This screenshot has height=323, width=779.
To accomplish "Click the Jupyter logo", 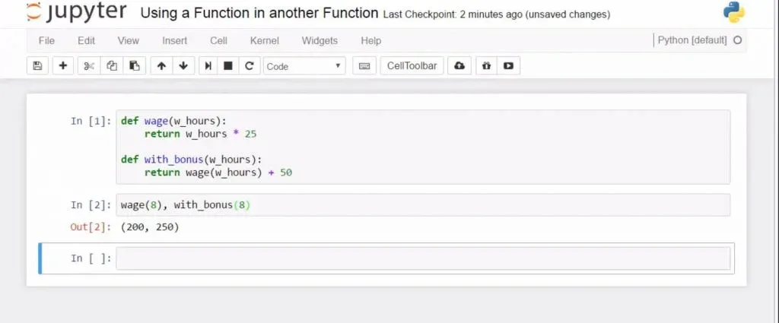I will click(x=78, y=13).
